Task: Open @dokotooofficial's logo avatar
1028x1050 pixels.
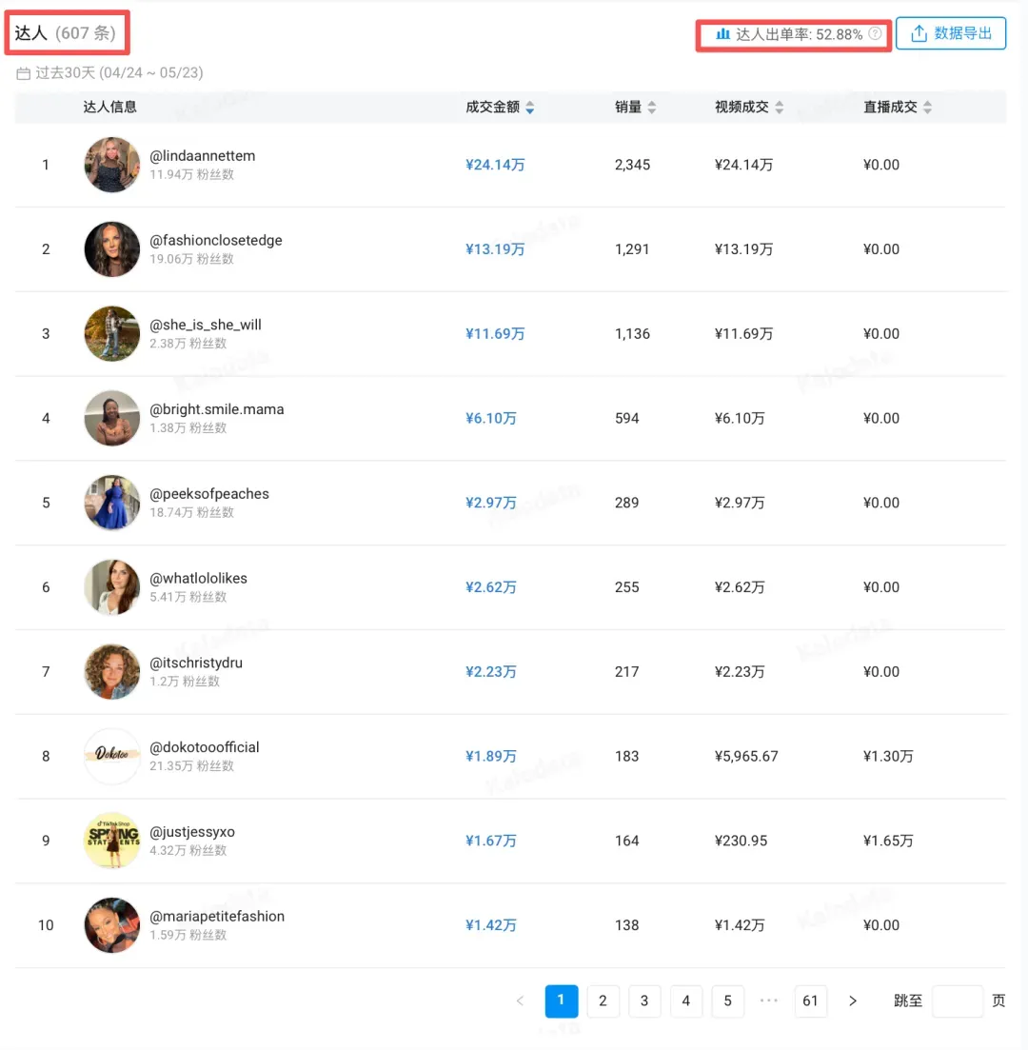Action: [111, 756]
